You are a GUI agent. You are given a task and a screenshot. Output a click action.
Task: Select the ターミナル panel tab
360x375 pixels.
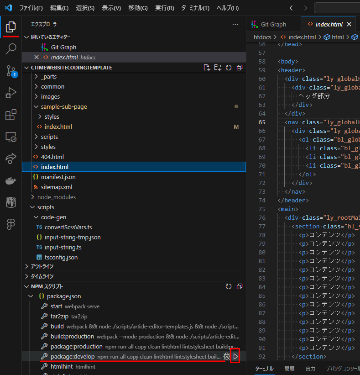pos(264,369)
